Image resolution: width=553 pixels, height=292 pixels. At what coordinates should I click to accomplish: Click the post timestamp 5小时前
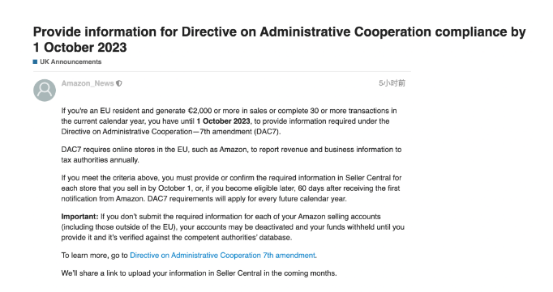coord(392,83)
